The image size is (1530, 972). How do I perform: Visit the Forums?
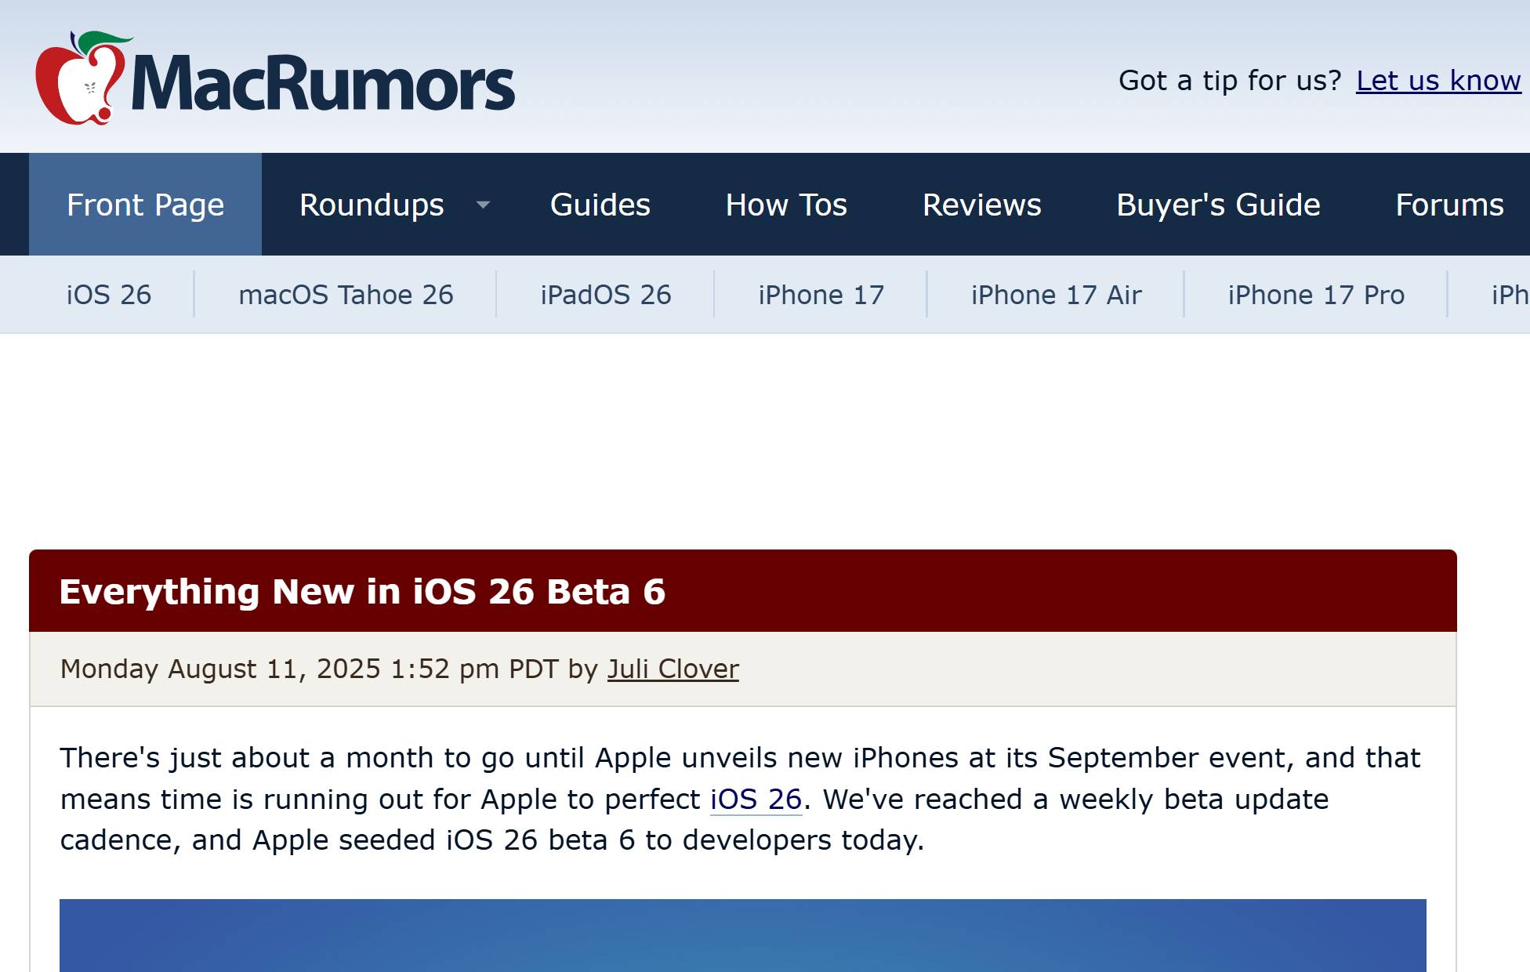pos(1449,205)
